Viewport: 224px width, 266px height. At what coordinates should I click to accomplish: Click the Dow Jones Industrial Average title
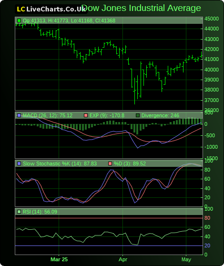(x=141, y=8)
